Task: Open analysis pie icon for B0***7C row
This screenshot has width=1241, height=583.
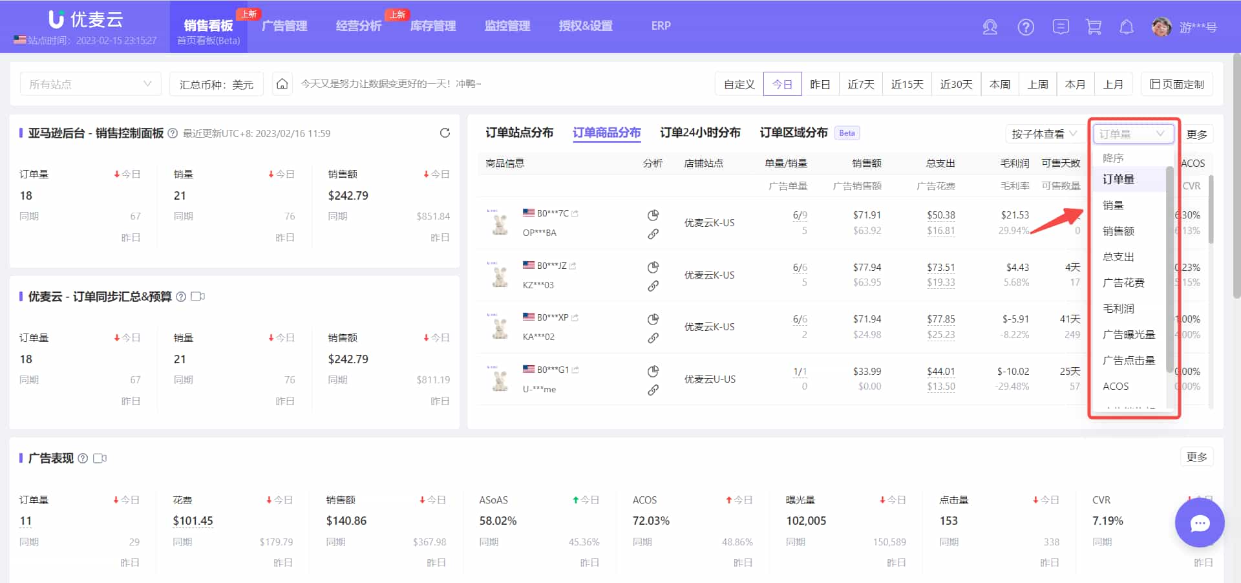Action: point(653,215)
